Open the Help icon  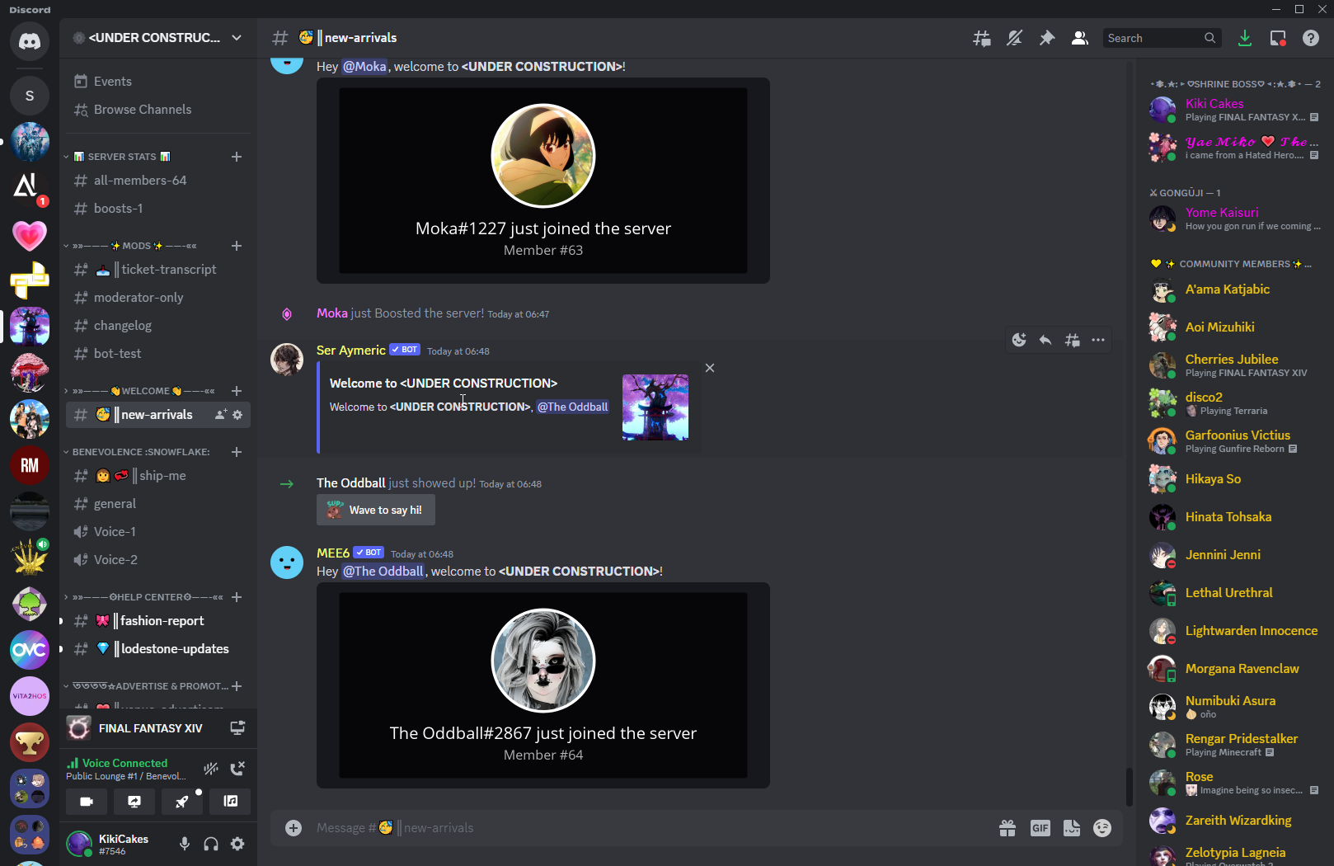pyautogui.click(x=1311, y=38)
